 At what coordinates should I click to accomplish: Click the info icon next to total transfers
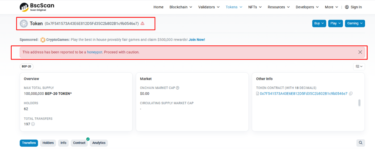click(x=33, y=124)
